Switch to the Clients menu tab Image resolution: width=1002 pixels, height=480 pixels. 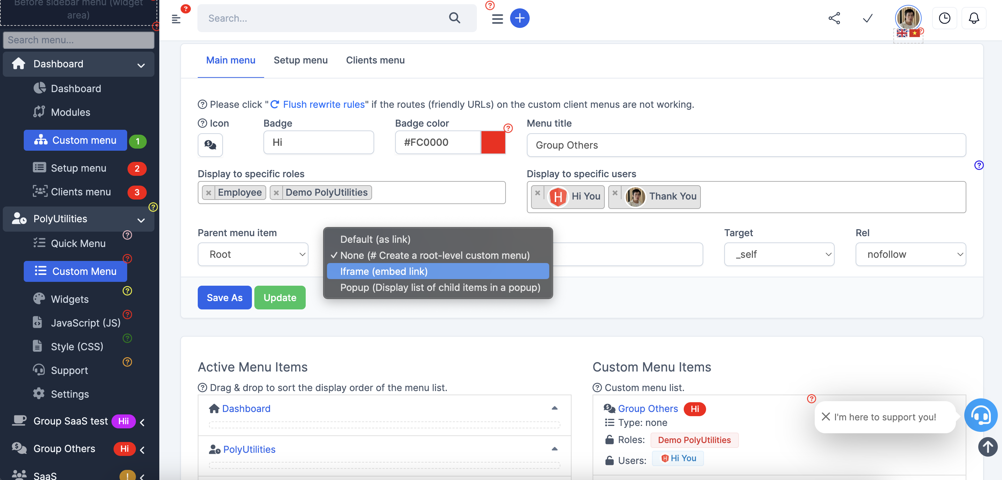375,59
